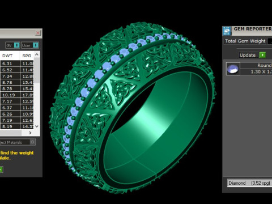Click the Total Gem Weight label
The height and width of the screenshot is (204, 272).
[245, 41]
